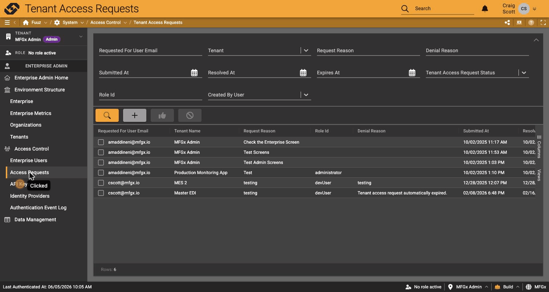Click the plus add request button
549x292 pixels.
coord(135,115)
